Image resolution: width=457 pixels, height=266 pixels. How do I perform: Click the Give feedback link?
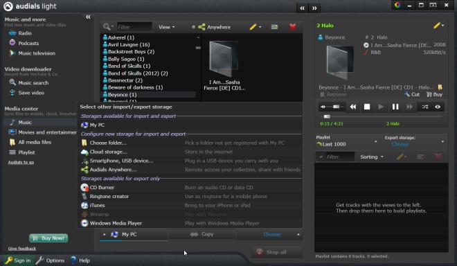[22, 249]
